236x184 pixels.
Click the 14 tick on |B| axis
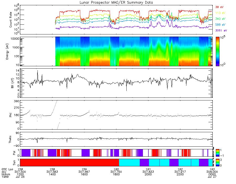point(18,70)
